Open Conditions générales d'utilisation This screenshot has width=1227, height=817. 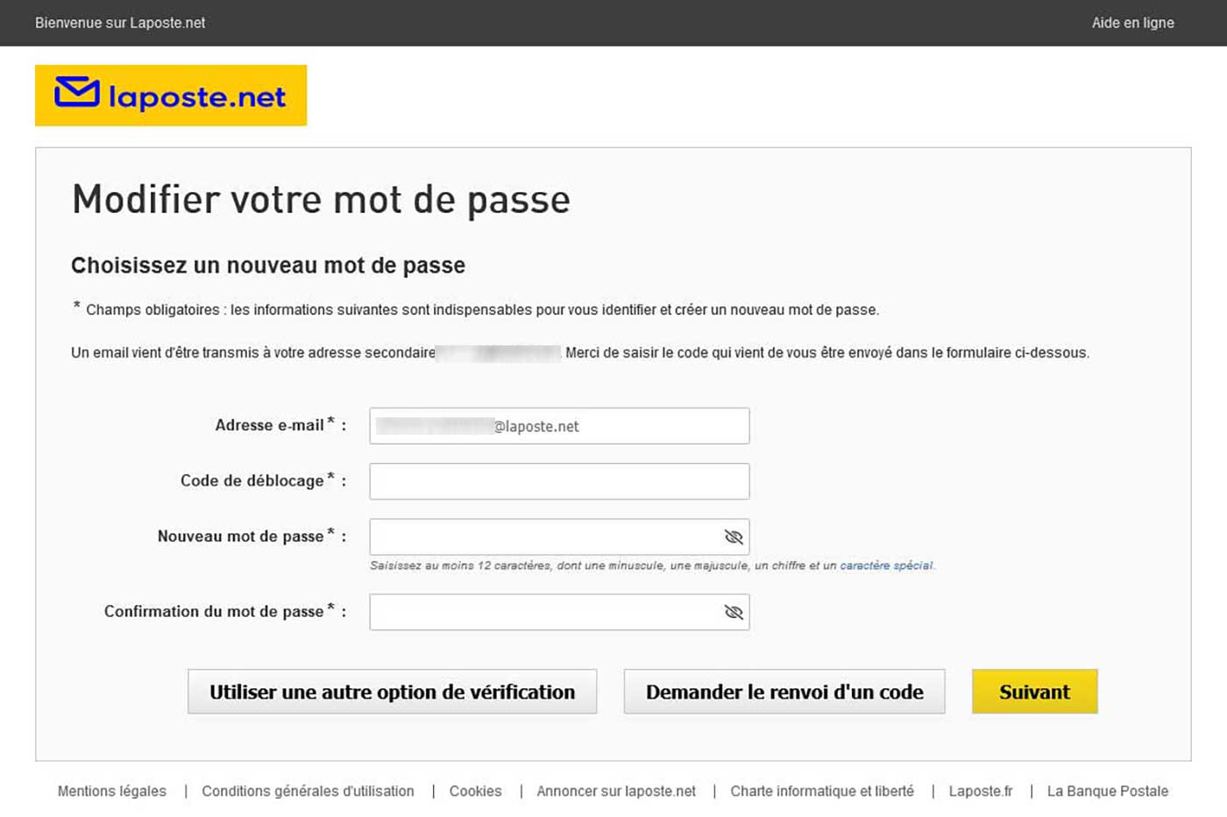(x=308, y=791)
